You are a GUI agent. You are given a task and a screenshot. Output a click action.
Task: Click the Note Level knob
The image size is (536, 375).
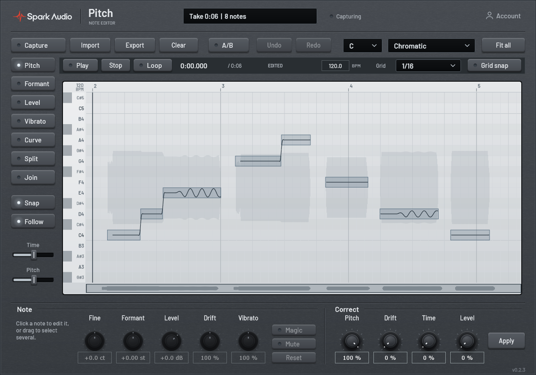[x=172, y=341]
